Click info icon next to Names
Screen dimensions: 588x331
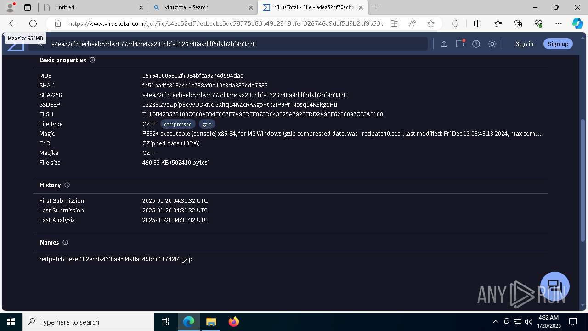(x=65, y=242)
